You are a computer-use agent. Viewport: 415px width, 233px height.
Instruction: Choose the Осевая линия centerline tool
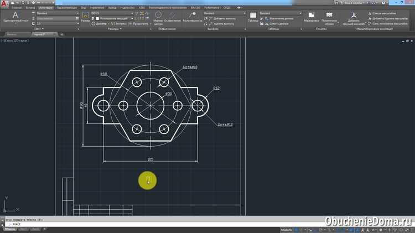click(x=172, y=17)
